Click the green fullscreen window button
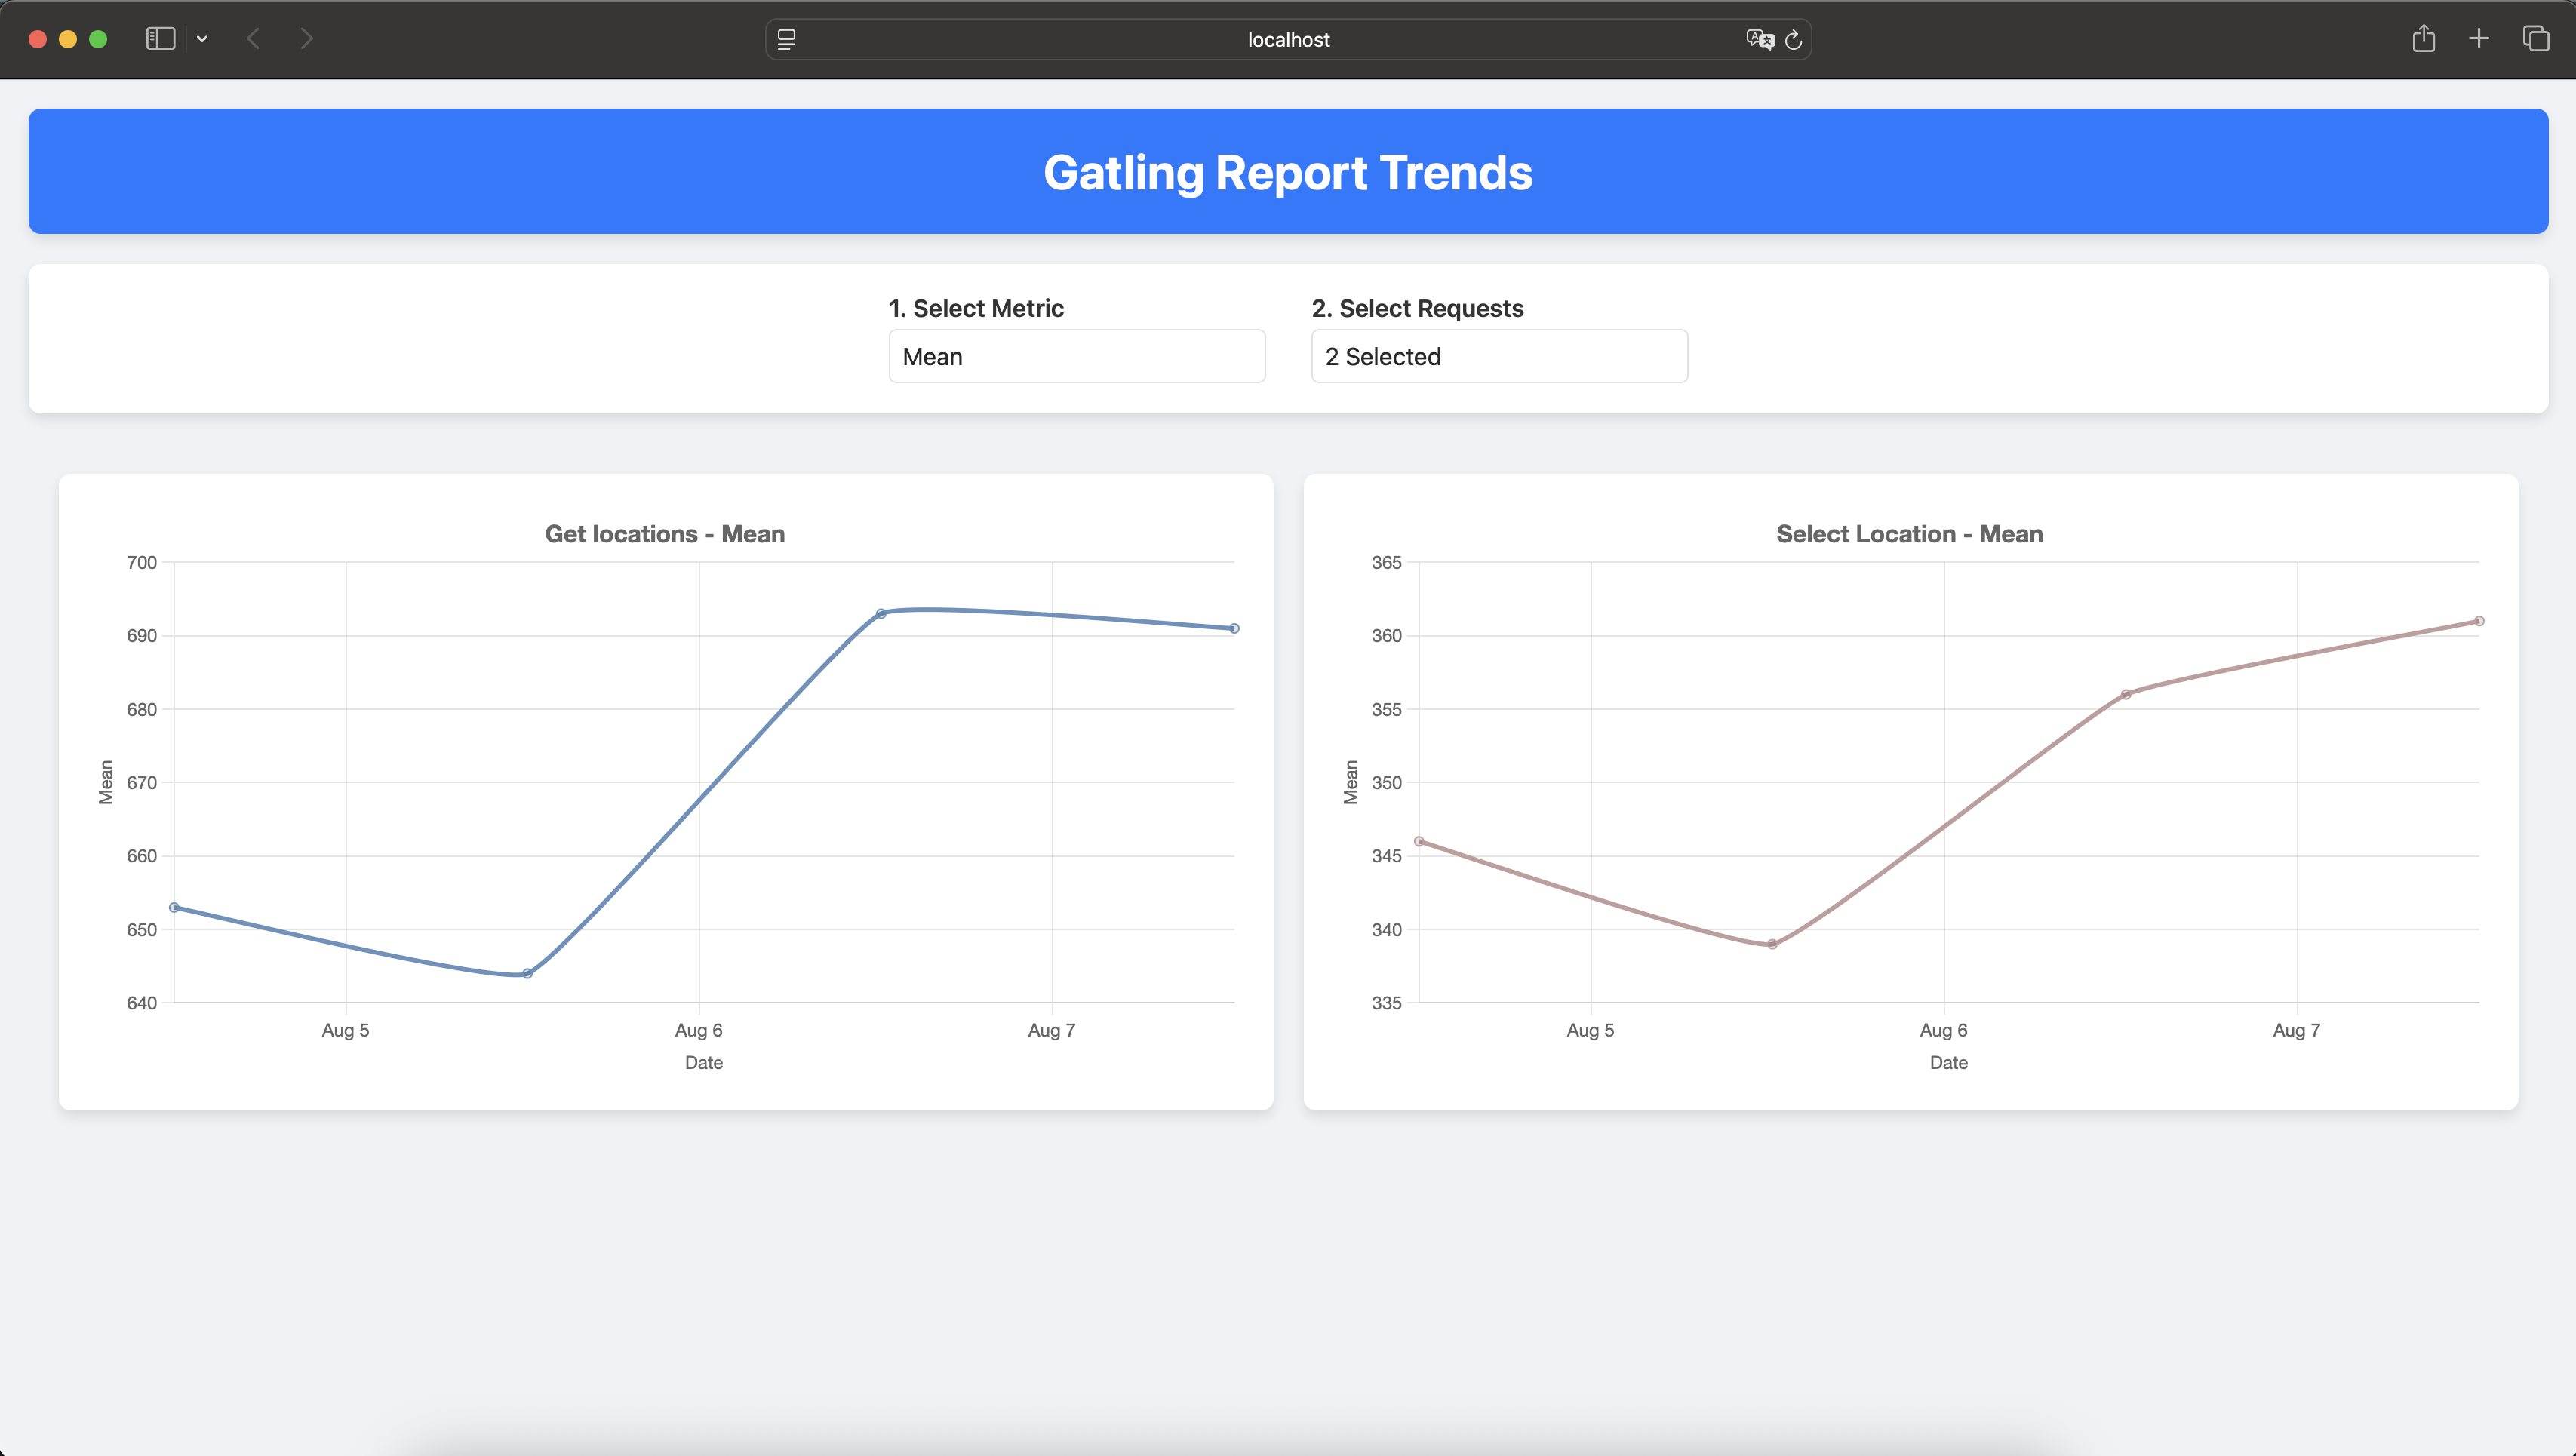The width and height of the screenshot is (2576, 1456). [98, 39]
